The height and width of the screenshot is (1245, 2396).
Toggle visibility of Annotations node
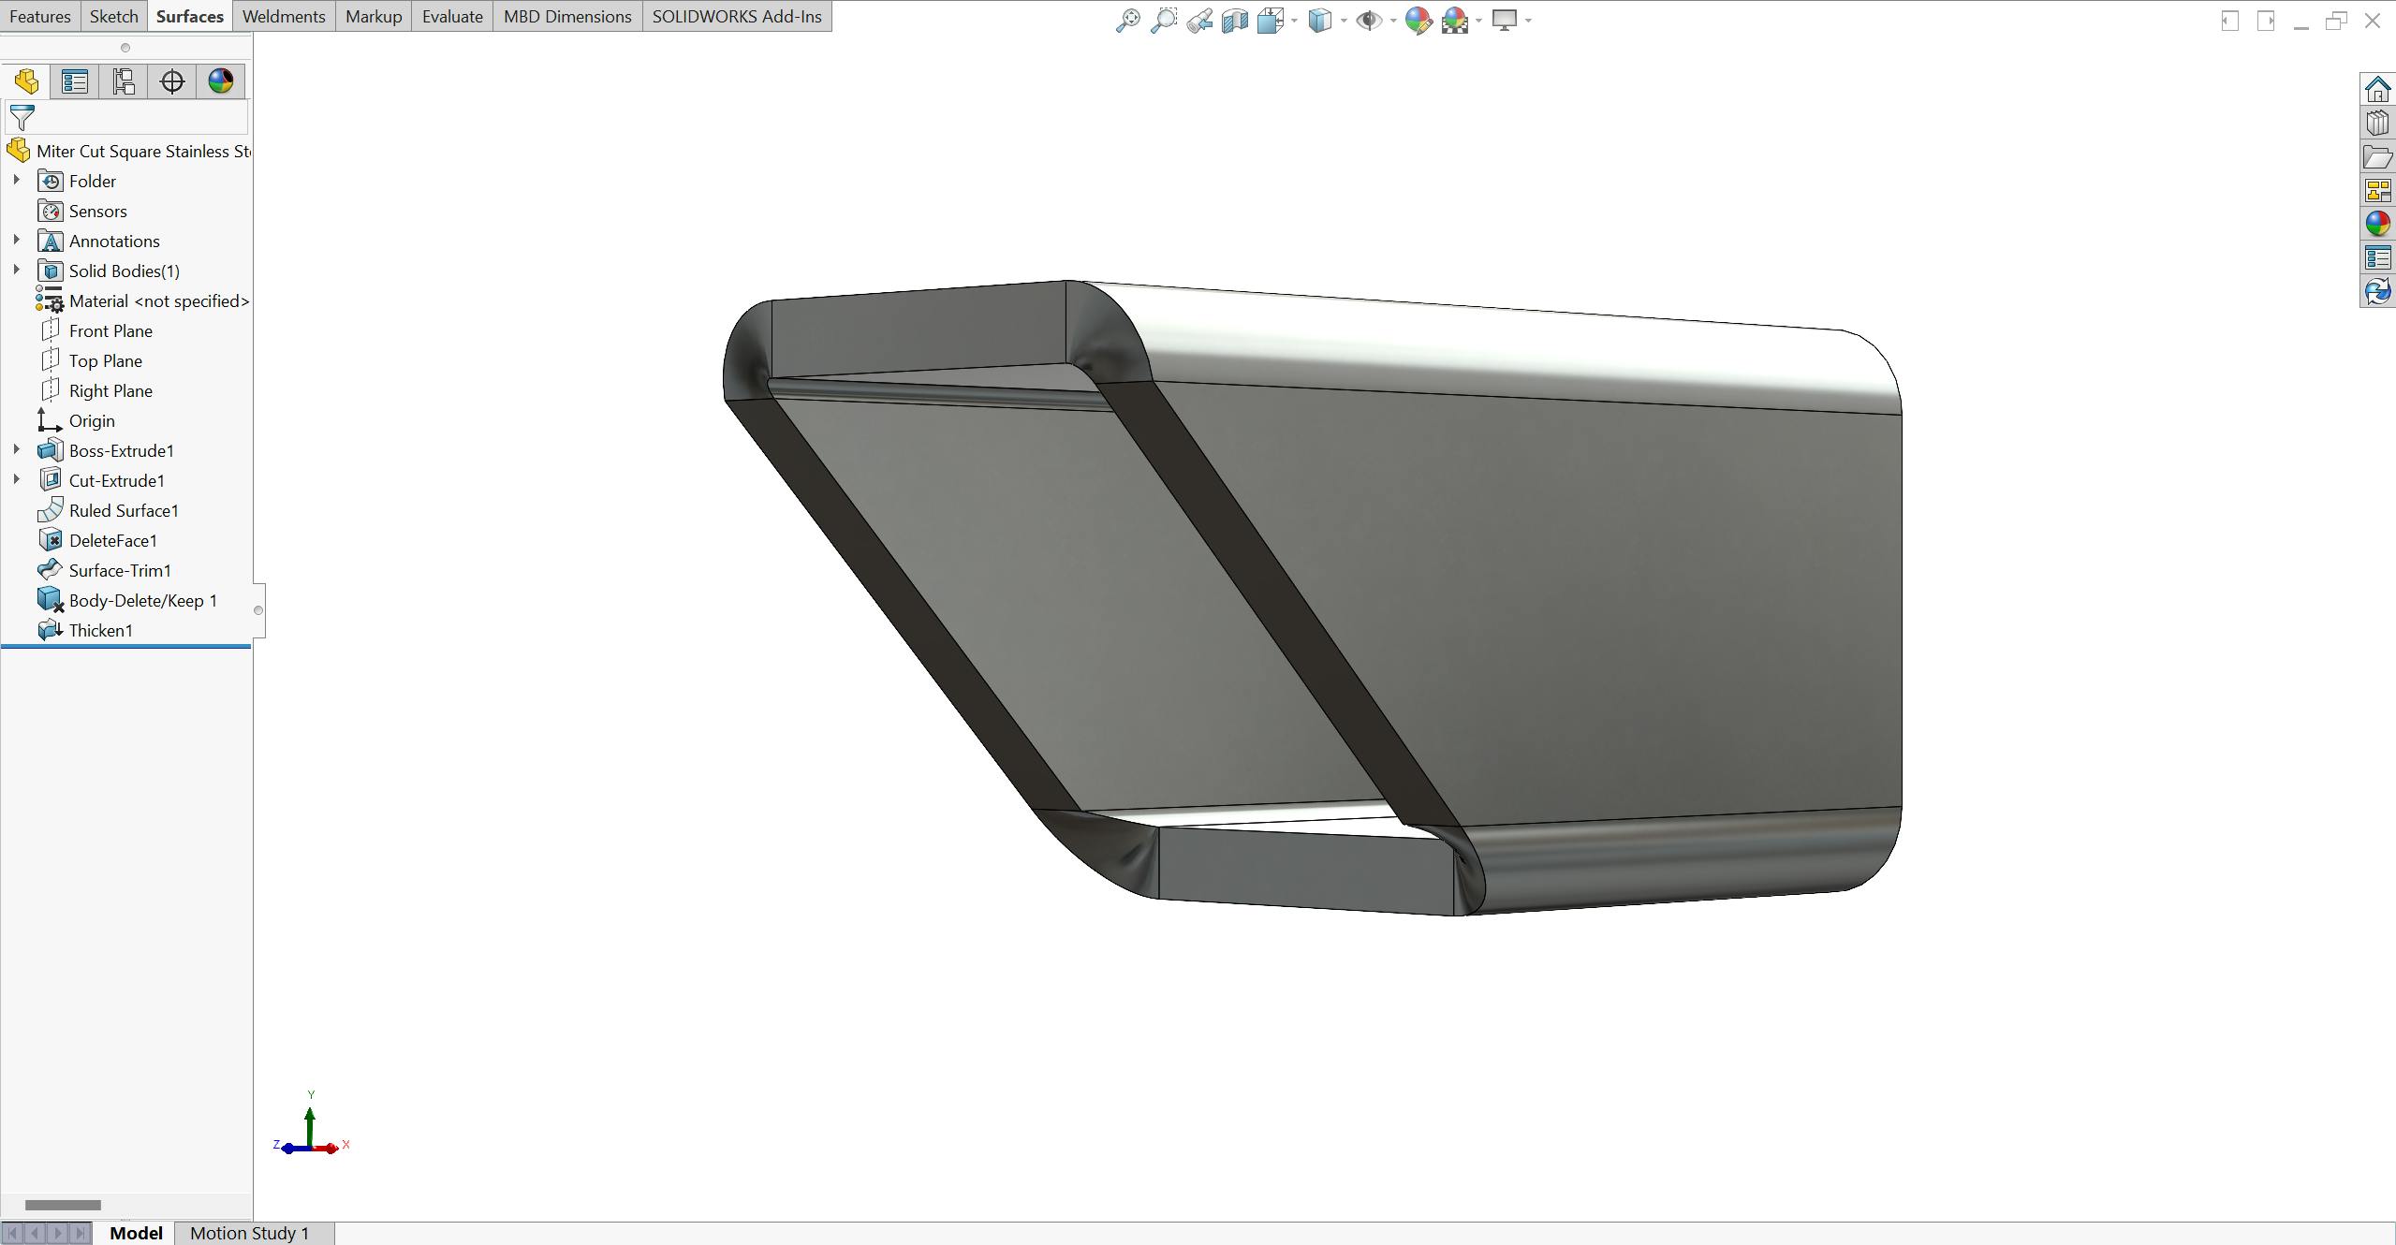tap(14, 240)
